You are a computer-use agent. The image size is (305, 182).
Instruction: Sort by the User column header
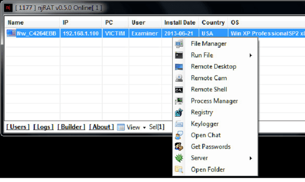(x=145, y=22)
